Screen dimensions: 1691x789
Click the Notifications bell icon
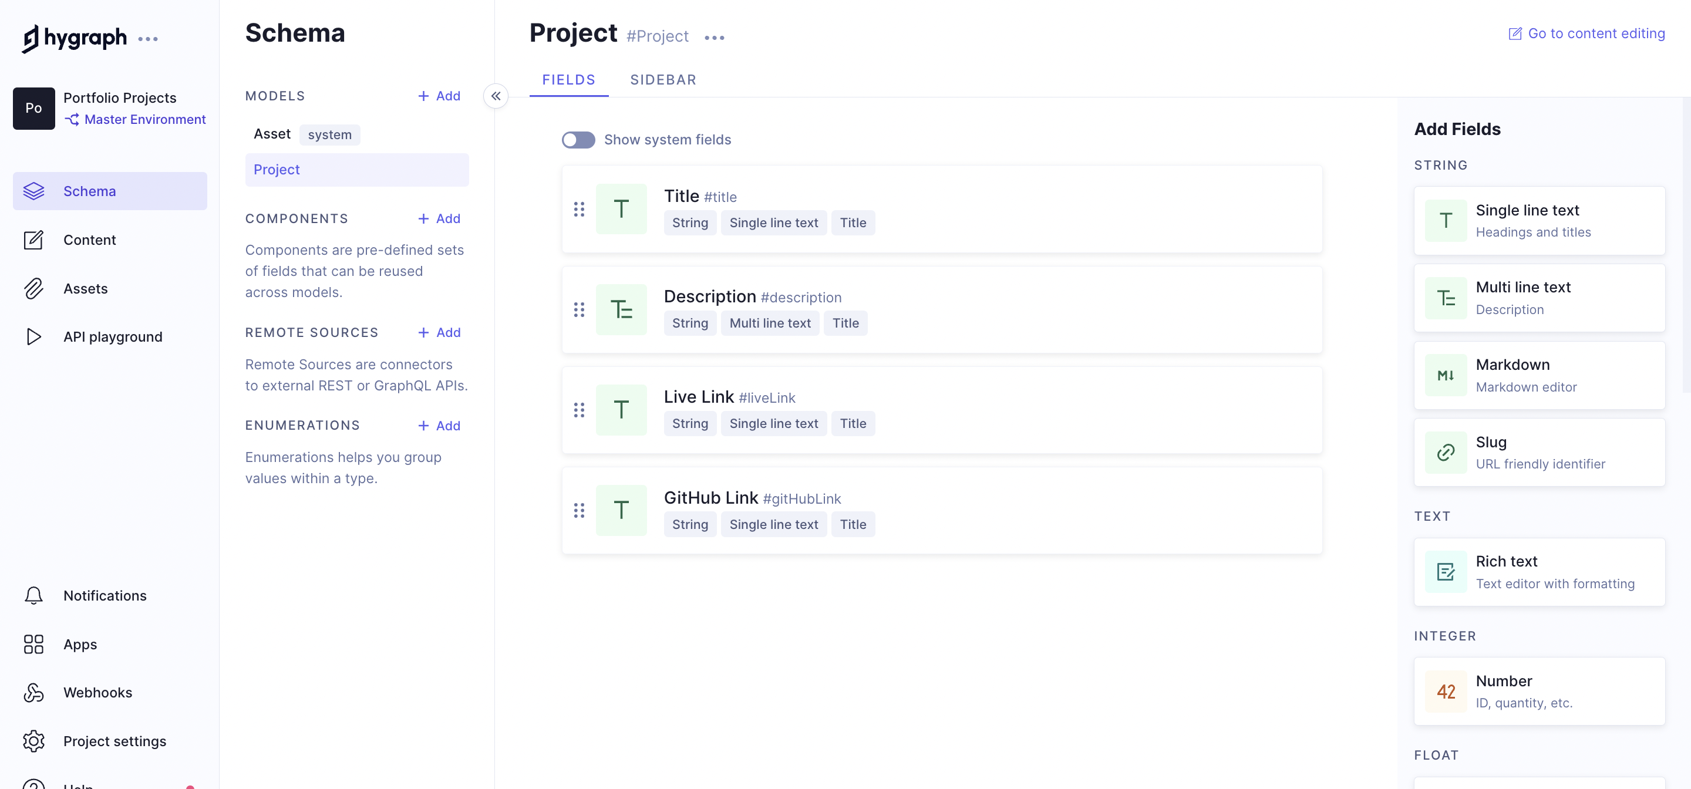(33, 595)
